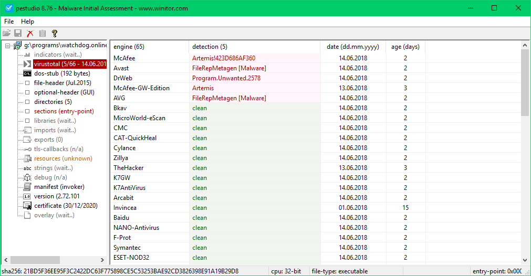
Task: Click the virustotal arrow icon
Action: (27, 64)
